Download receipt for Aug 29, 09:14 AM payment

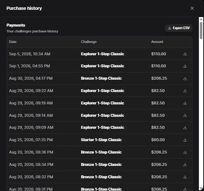(x=185, y=115)
